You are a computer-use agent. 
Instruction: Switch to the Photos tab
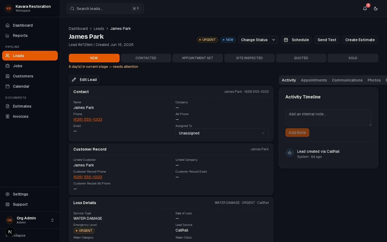(374, 80)
